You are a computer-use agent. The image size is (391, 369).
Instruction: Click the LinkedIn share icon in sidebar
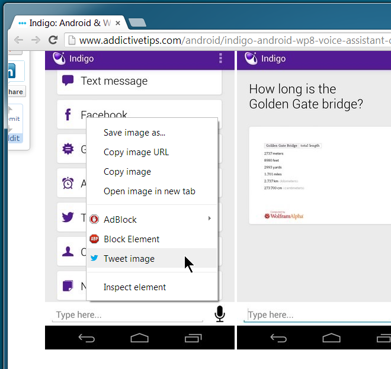point(11,70)
